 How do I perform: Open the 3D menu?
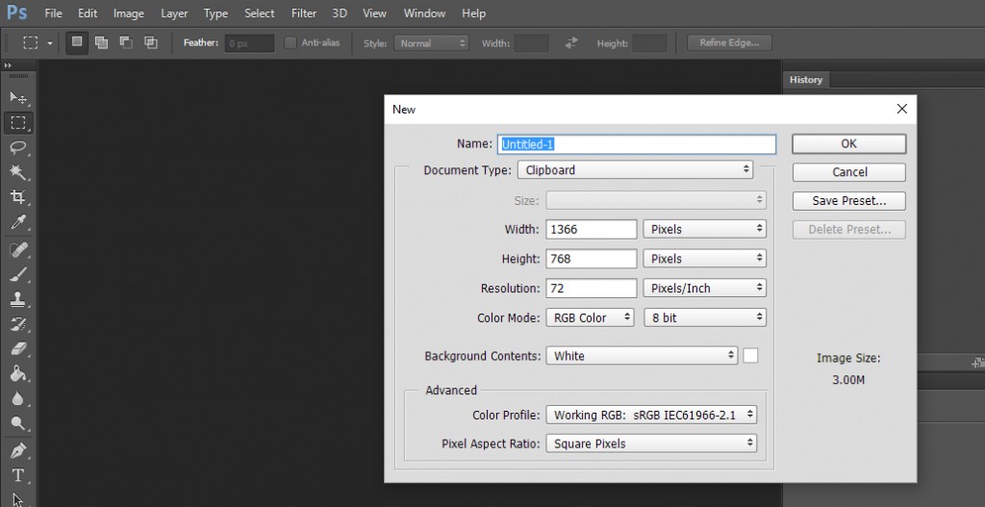340,13
